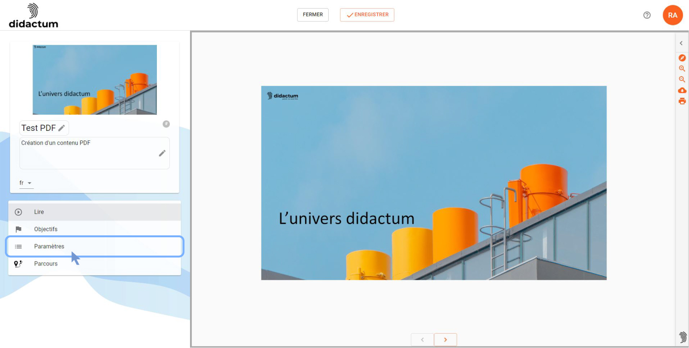Go to the previous page arrow

coord(422,339)
